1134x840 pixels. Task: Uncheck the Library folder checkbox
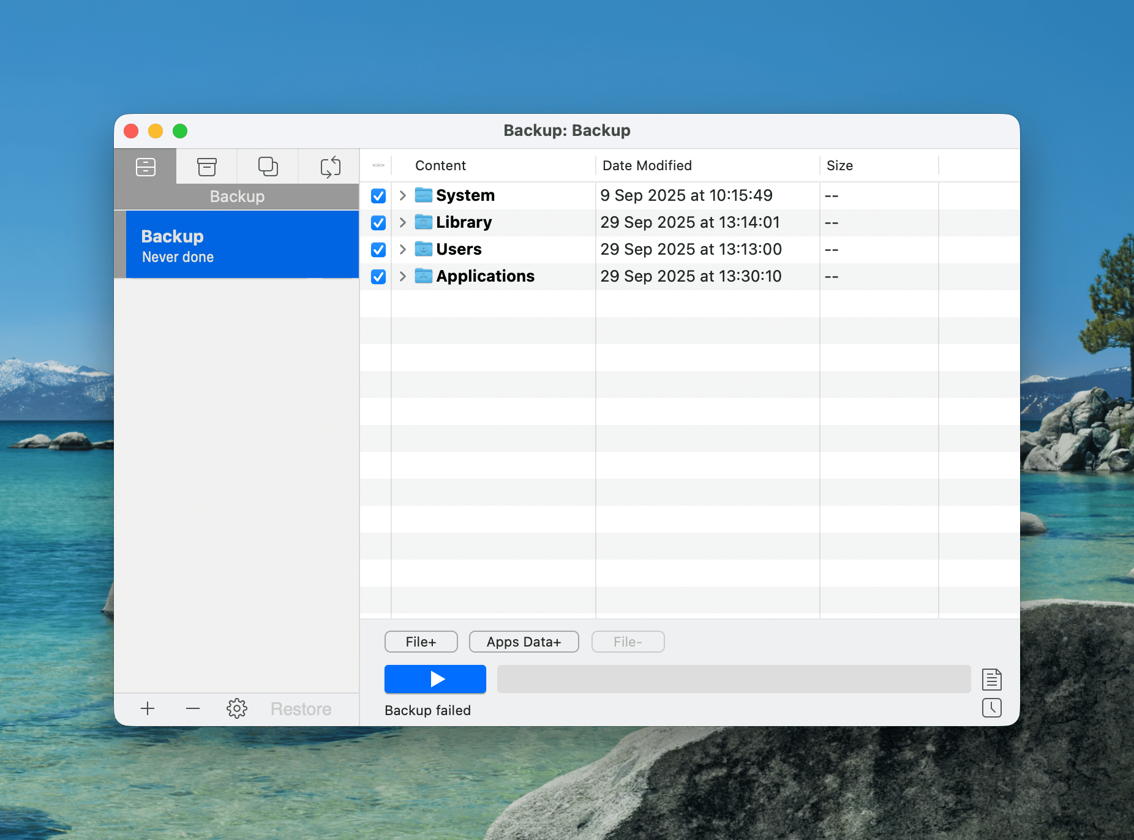tap(378, 223)
